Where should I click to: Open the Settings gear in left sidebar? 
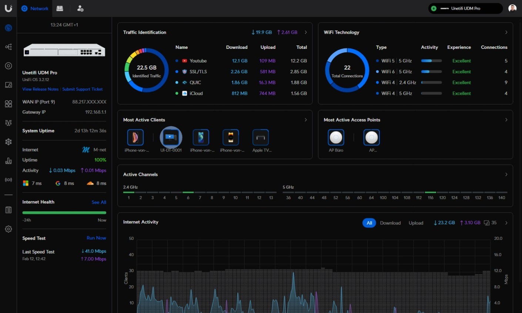(9, 229)
